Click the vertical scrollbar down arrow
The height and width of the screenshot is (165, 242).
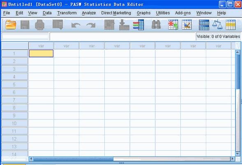pyautogui.click(x=237, y=154)
